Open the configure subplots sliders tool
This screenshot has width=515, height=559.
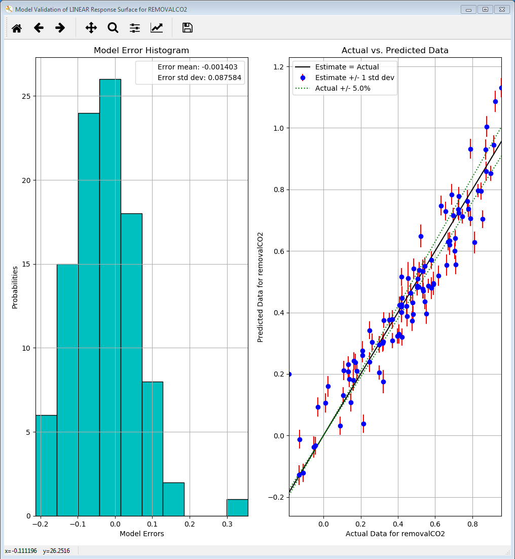tap(134, 28)
